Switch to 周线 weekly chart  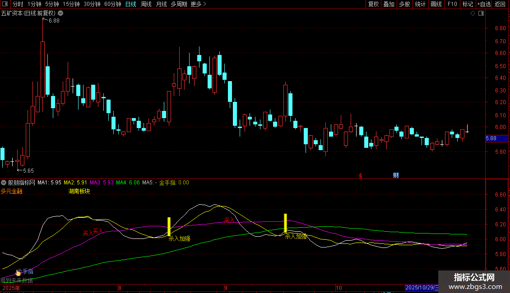pos(146,4)
